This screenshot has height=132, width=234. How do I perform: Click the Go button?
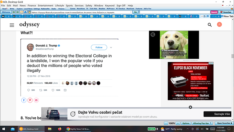pos(135,12)
